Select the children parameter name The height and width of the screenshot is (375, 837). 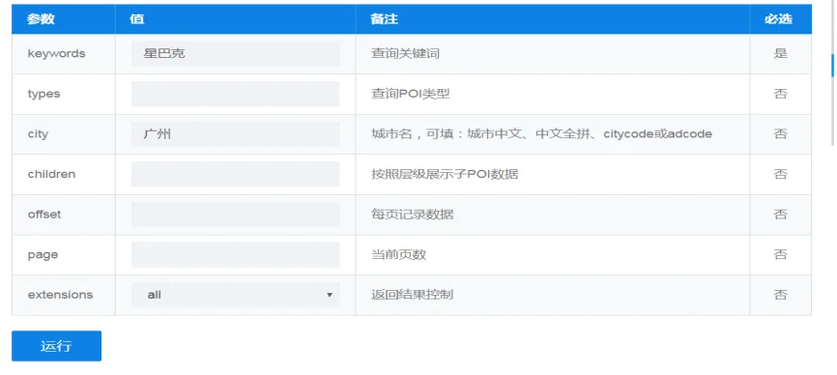[x=51, y=174]
